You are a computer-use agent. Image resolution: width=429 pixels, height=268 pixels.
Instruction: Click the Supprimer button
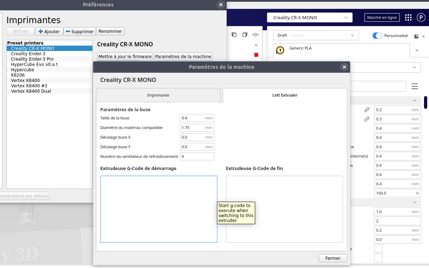coord(80,31)
